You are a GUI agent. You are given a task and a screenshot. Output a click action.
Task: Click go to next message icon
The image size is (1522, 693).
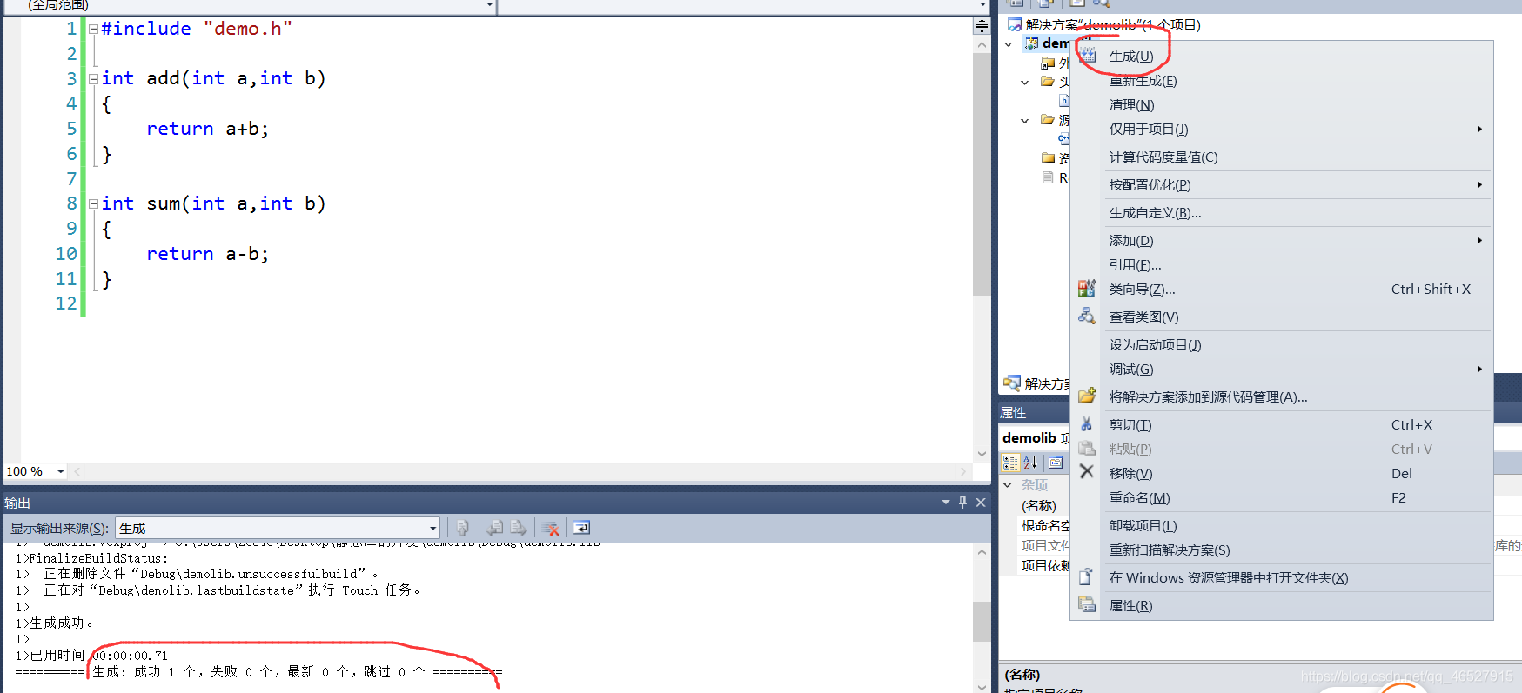tap(518, 528)
